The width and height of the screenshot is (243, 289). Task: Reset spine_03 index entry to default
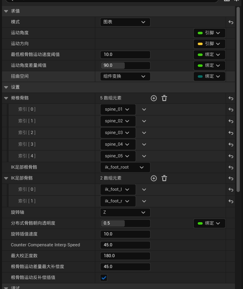[x=231, y=133]
